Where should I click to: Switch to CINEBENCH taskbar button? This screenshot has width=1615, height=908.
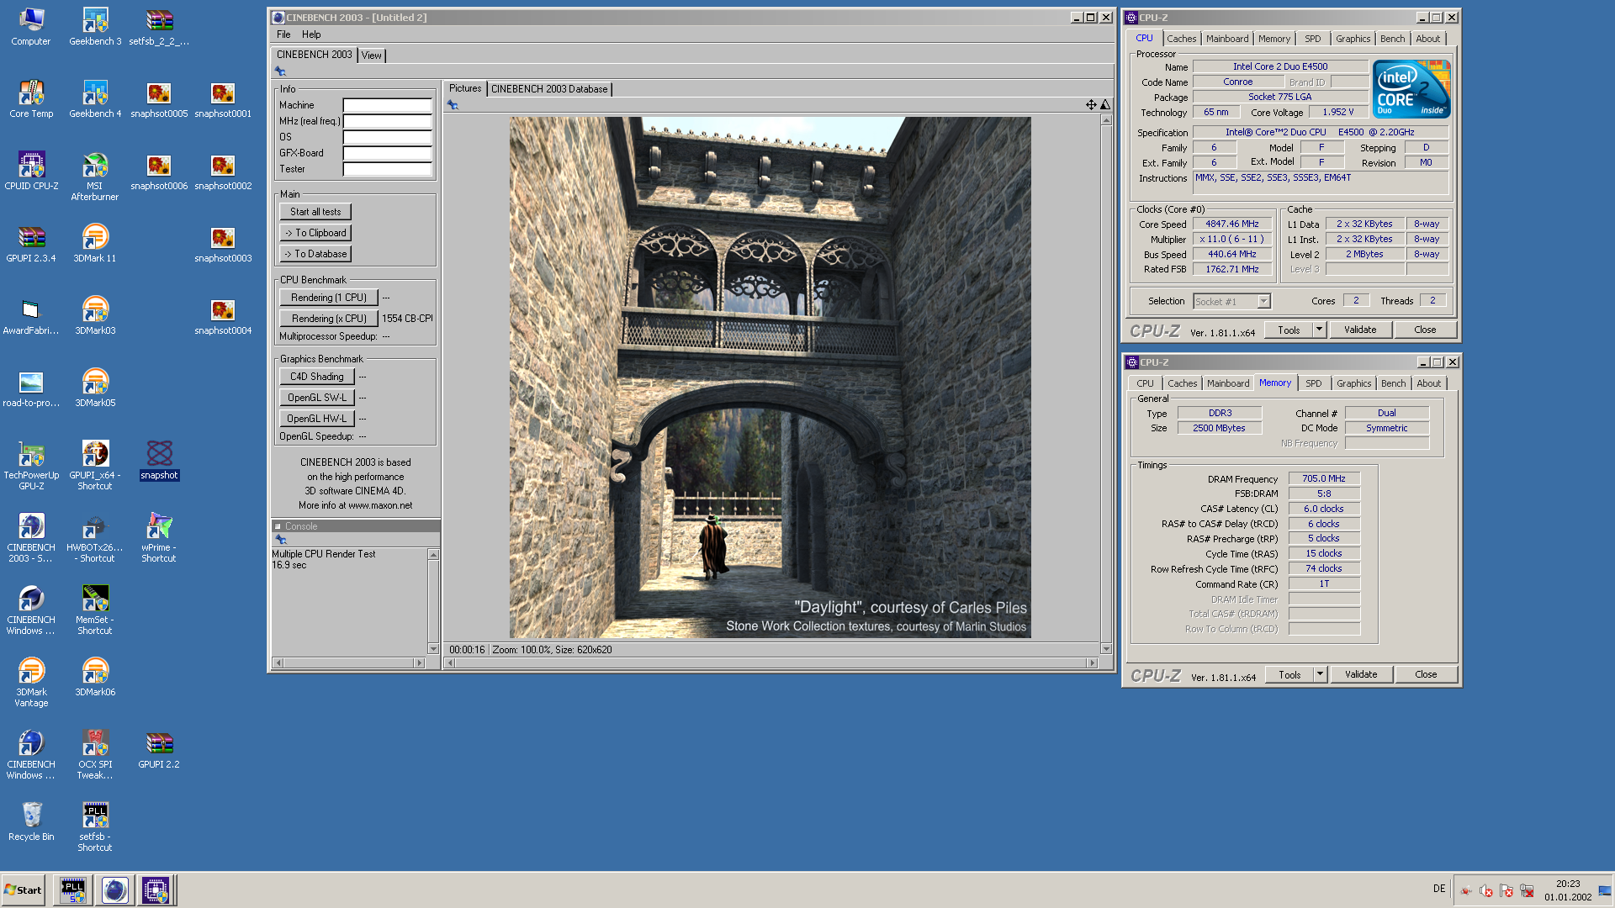tap(115, 890)
